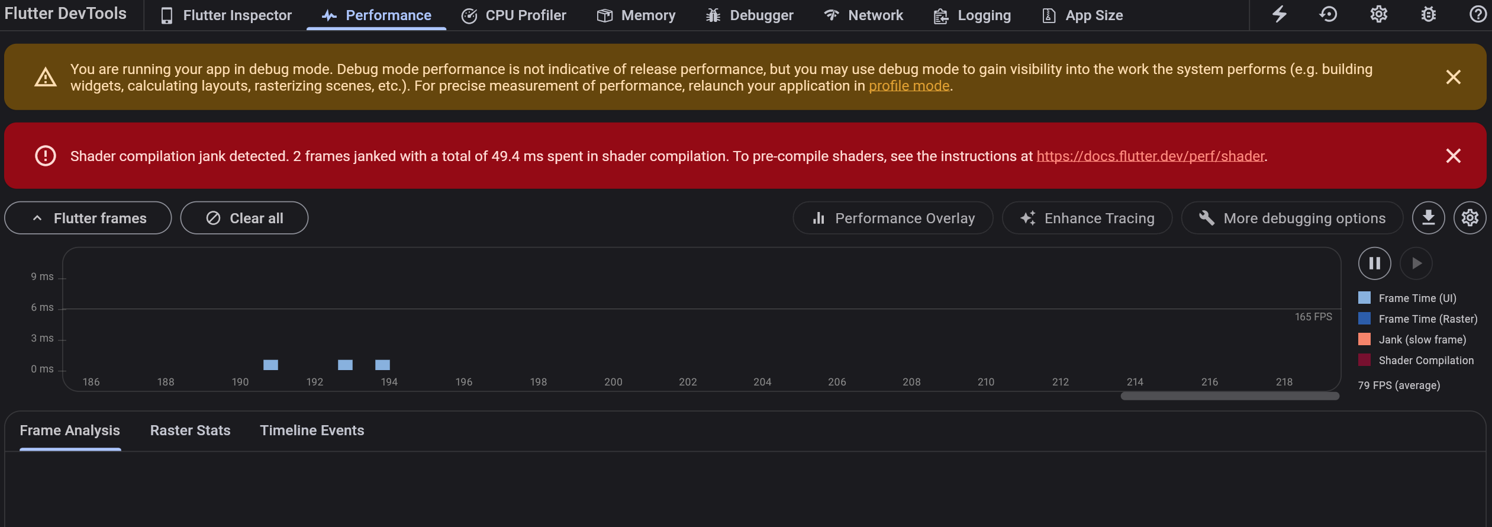Open the Timeline Events tab
This screenshot has height=527, width=1492.
pyautogui.click(x=312, y=430)
